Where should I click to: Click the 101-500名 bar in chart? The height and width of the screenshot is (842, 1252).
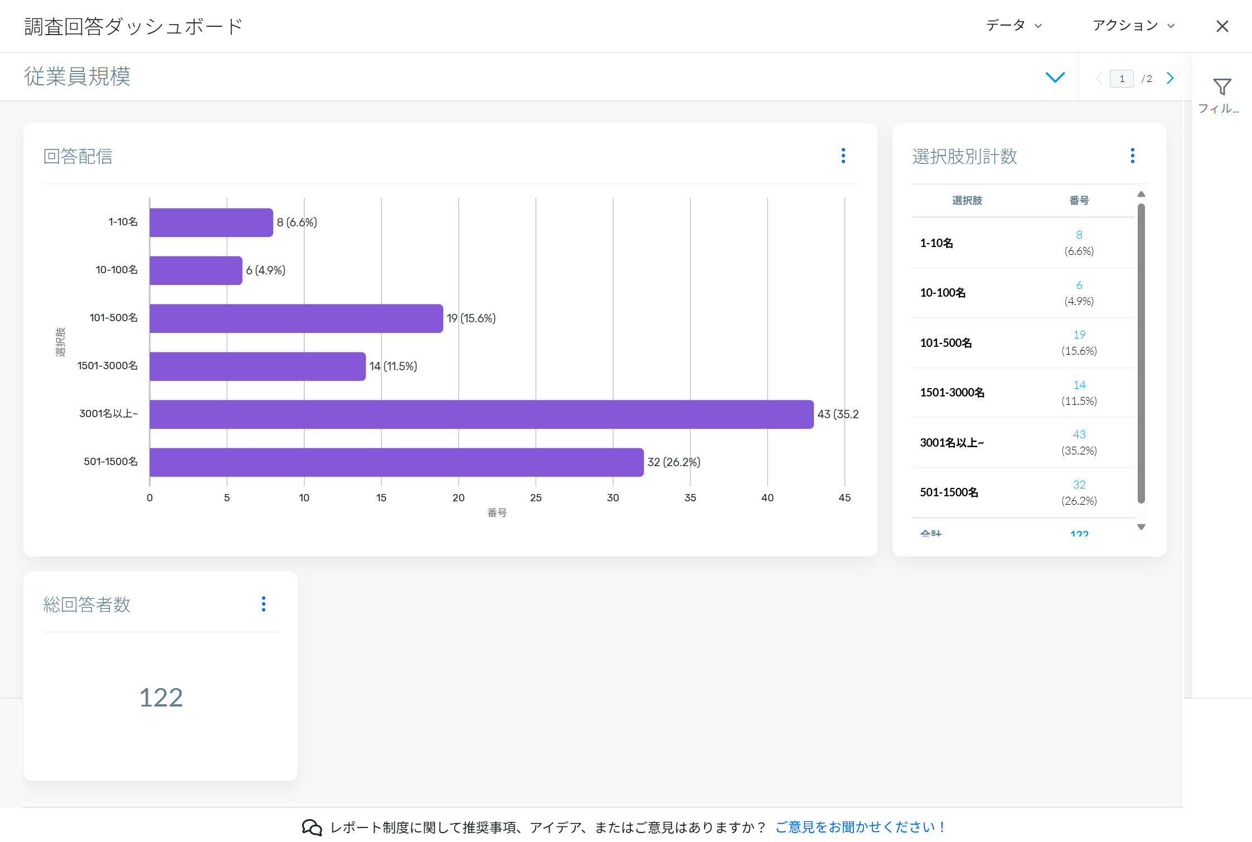(296, 318)
